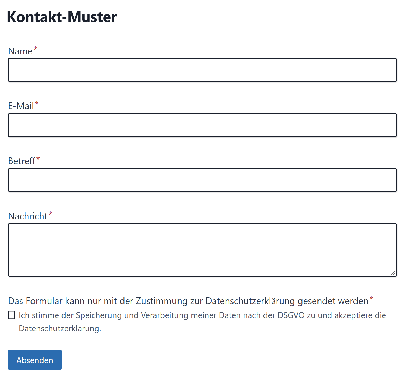Viewport: 403px width, 384px height.
Task: Click the word "Datenschutzerklärung." under the checkbox
Action: click(60, 328)
